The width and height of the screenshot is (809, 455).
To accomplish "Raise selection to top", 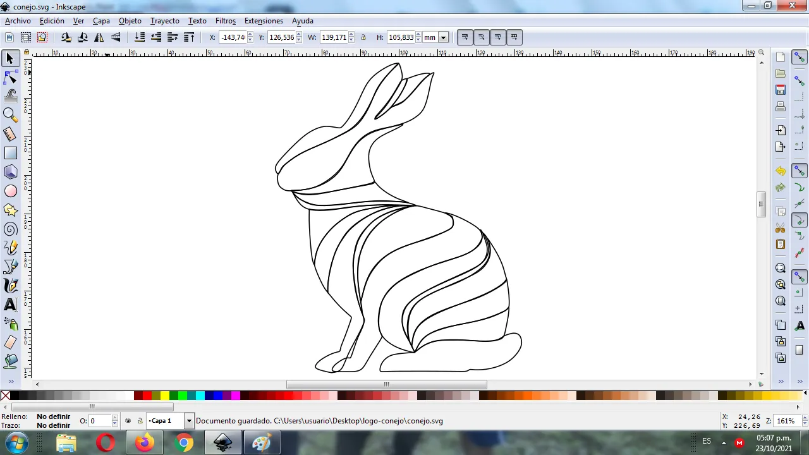I will (x=189, y=37).
